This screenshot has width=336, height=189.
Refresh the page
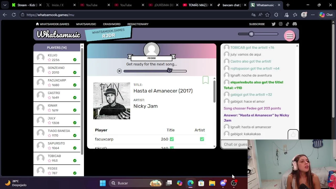(x=14, y=15)
